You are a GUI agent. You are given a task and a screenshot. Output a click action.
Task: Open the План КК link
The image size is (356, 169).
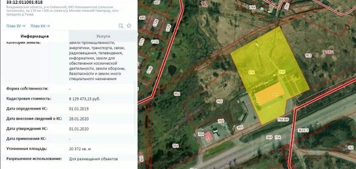coord(40,26)
